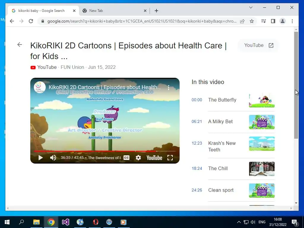The image size is (304, 228).
Task: Share this page from address bar
Action: tap(242, 21)
